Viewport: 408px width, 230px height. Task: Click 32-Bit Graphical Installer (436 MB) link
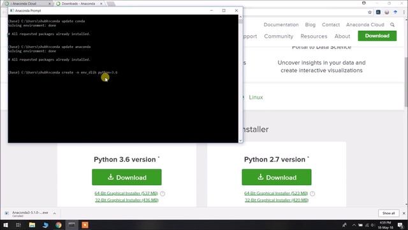pos(127,200)
